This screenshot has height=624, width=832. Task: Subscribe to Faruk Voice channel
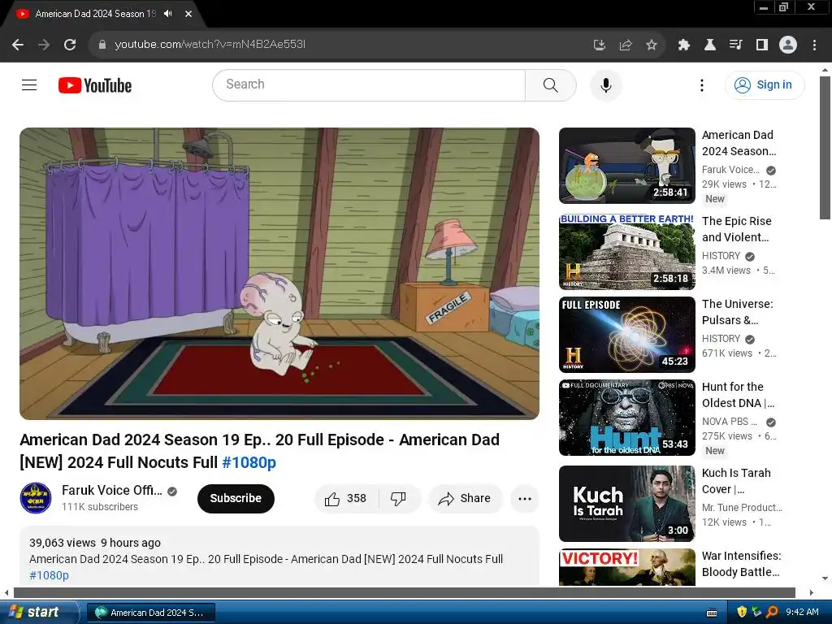(x=236, y=498)
